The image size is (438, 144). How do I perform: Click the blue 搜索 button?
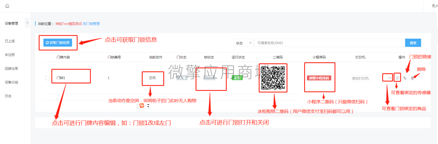tap(413, 43)
